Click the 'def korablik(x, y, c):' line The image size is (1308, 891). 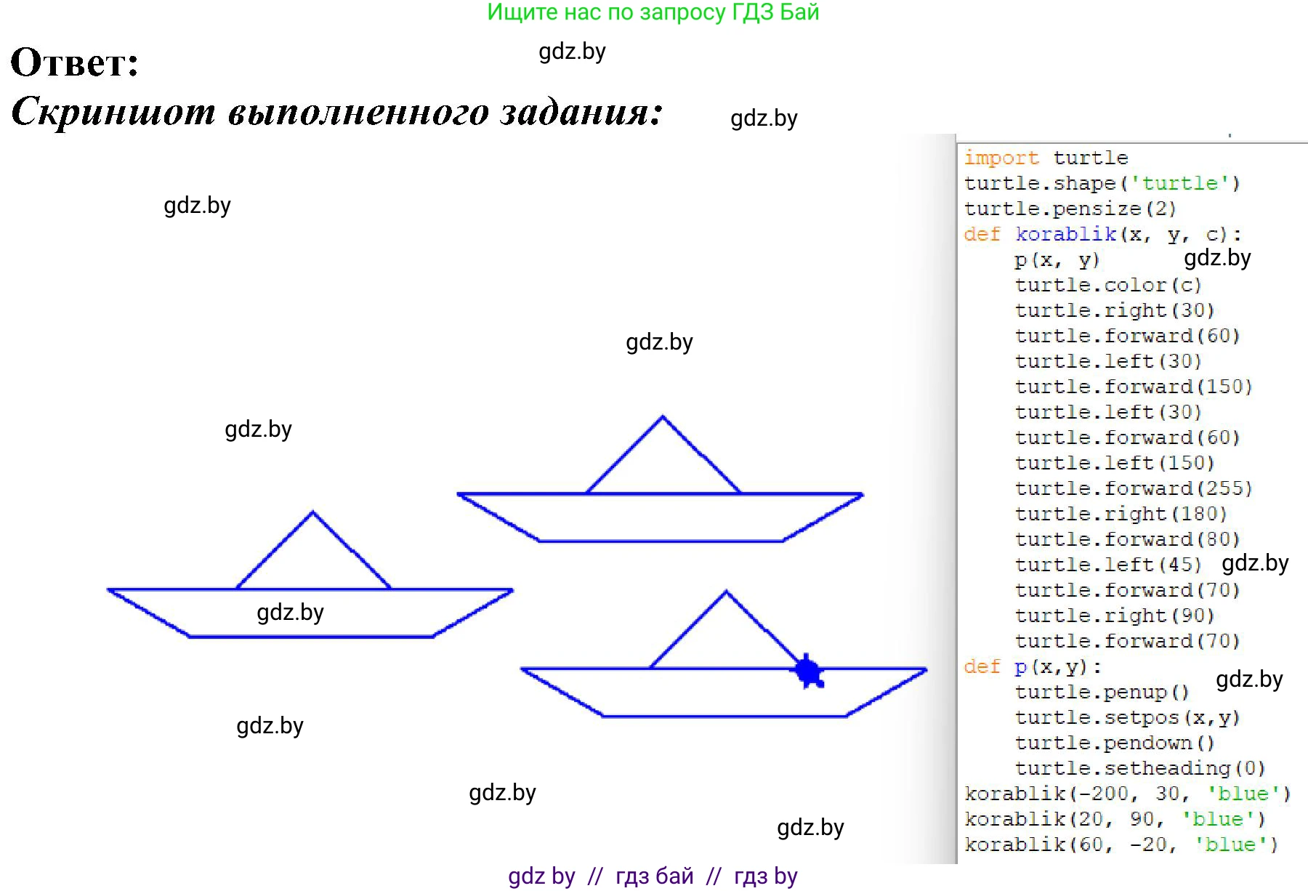1102,234
